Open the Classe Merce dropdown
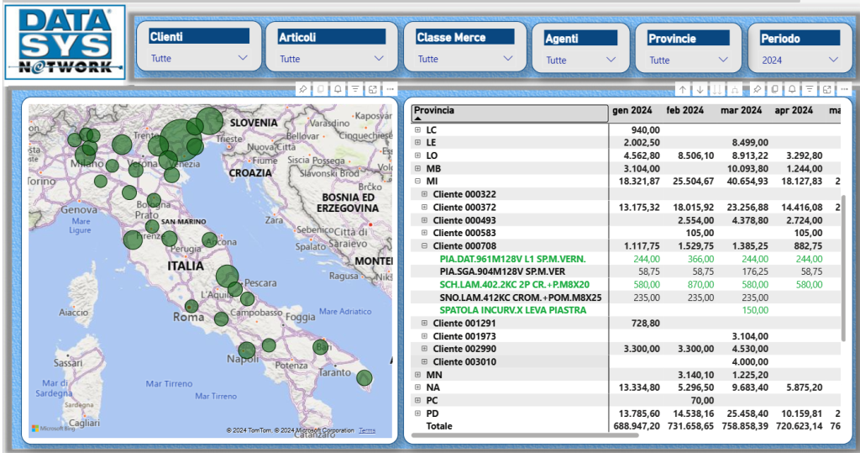Screen dimensions: 860x453 (507, 58)
